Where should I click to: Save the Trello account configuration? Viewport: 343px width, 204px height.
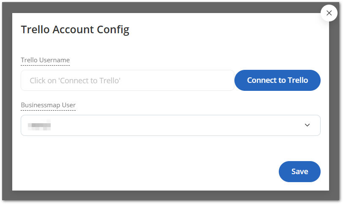click(299, 172)
